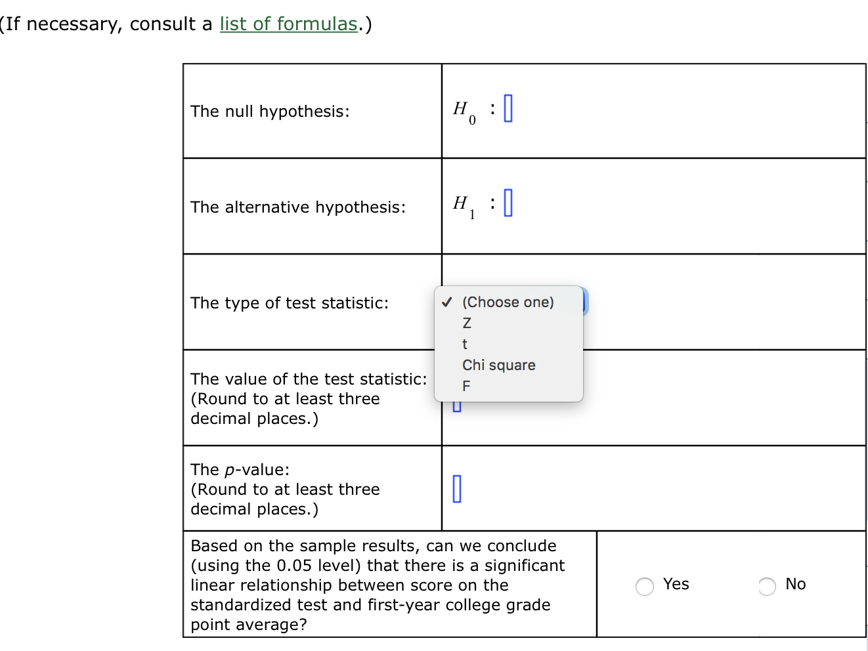The width and height of the screenshot is (868, 651).
Task: Click the p-value row description text
Action: [x=285, y=489]
